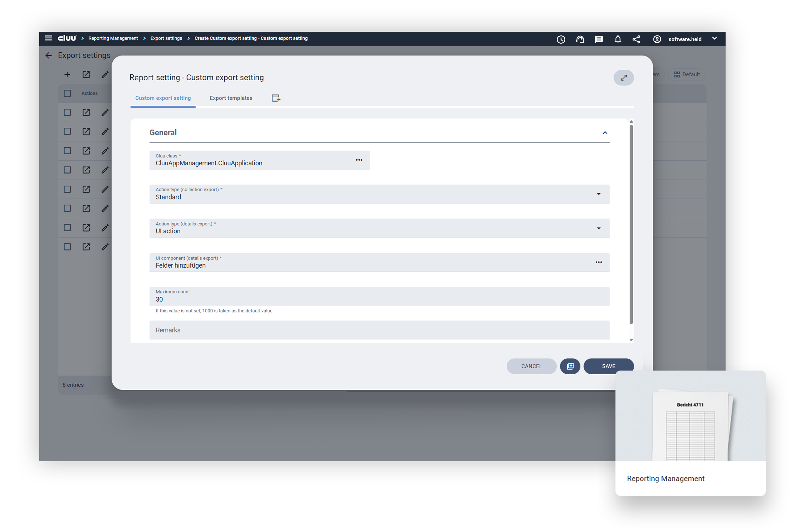Toggle the select-all checkbox in Actions header
This screenshot has height=529, width=788.
[x=67, y=93]
